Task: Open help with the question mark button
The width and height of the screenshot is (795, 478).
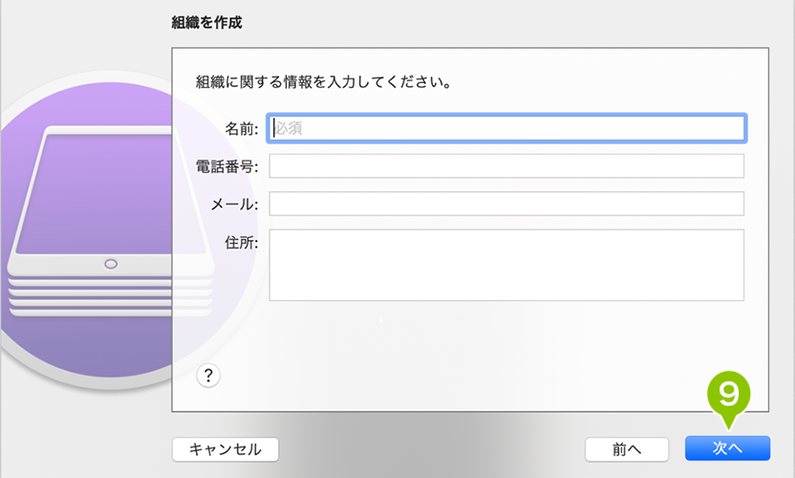Action: (x=208, y=376)
